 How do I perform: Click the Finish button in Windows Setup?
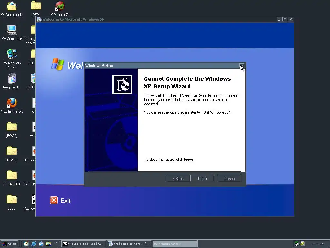tap(202, 178)
